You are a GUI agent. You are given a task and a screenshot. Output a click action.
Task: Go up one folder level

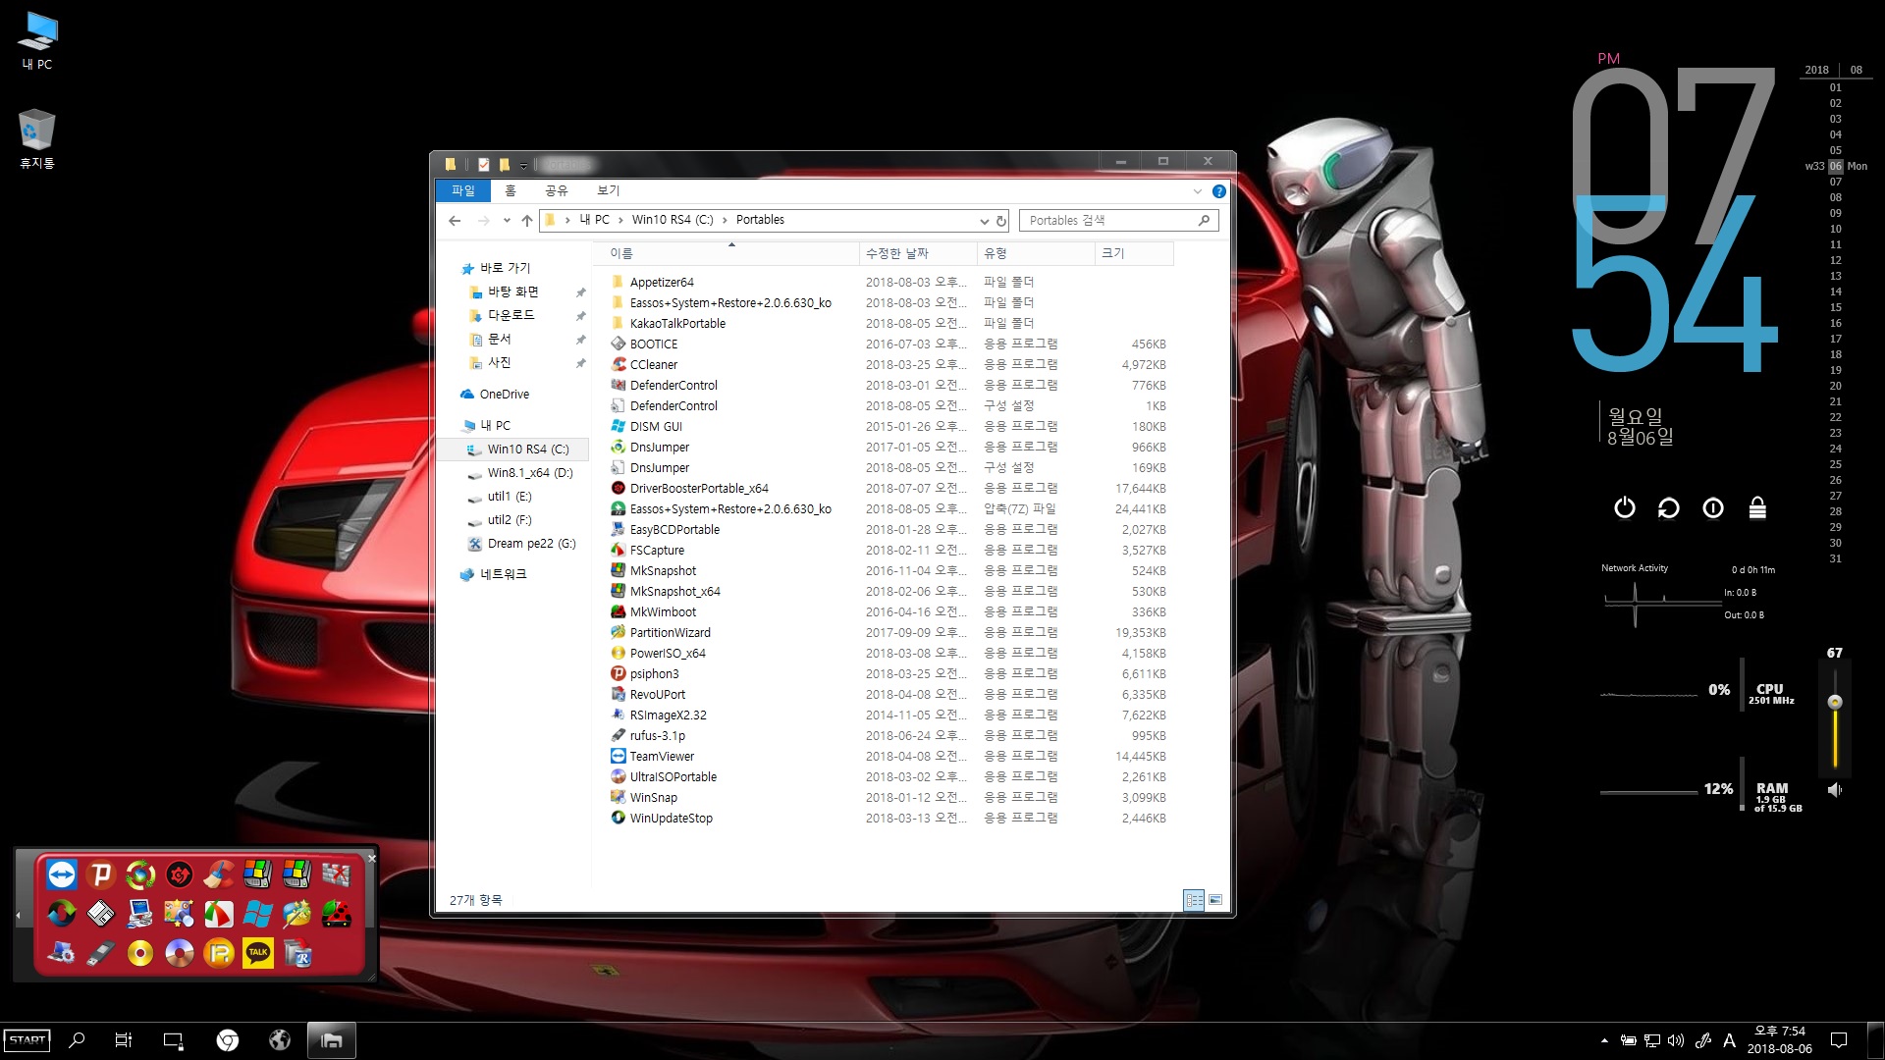[527, 221]
